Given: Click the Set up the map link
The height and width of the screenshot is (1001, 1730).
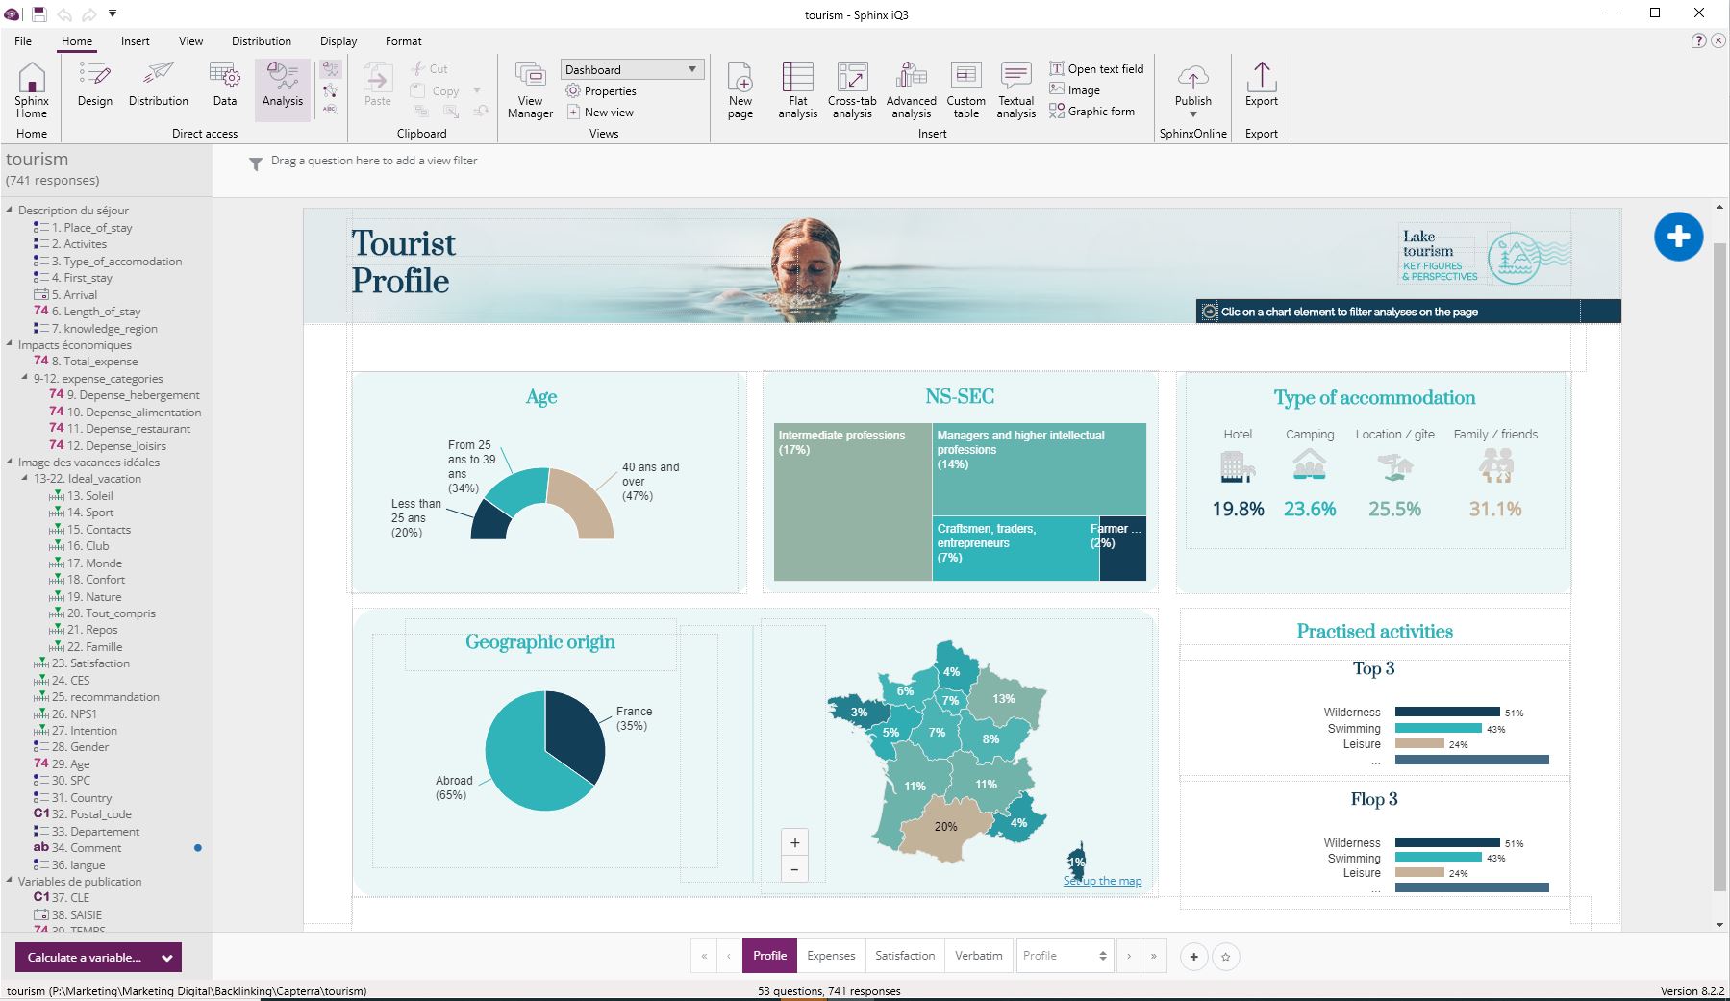Looking at the screenshot, I should click(x=1102, y=880).
